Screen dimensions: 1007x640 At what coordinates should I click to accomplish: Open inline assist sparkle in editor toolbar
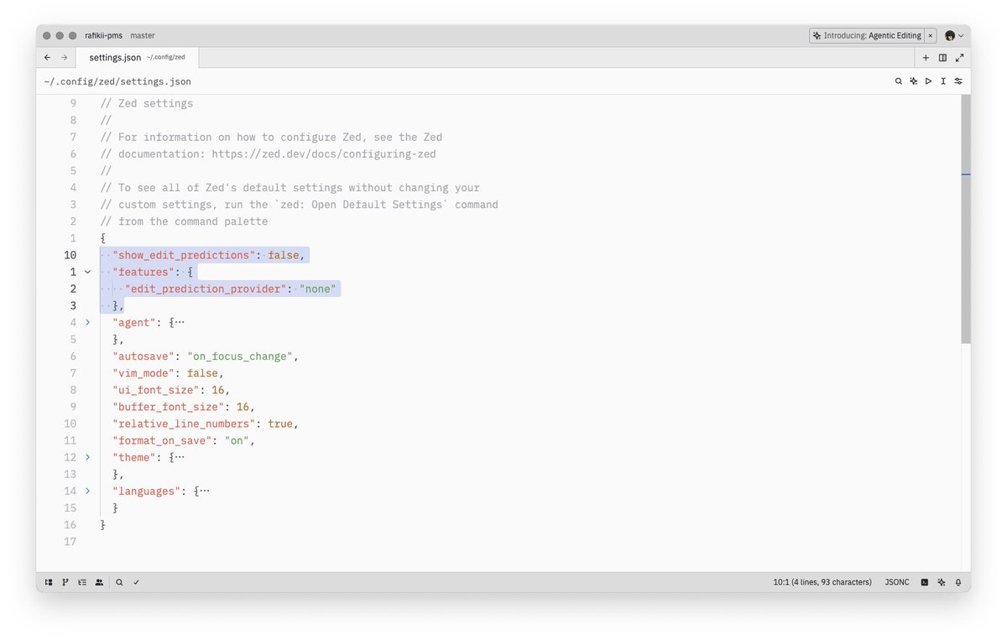tap(913, 81)
